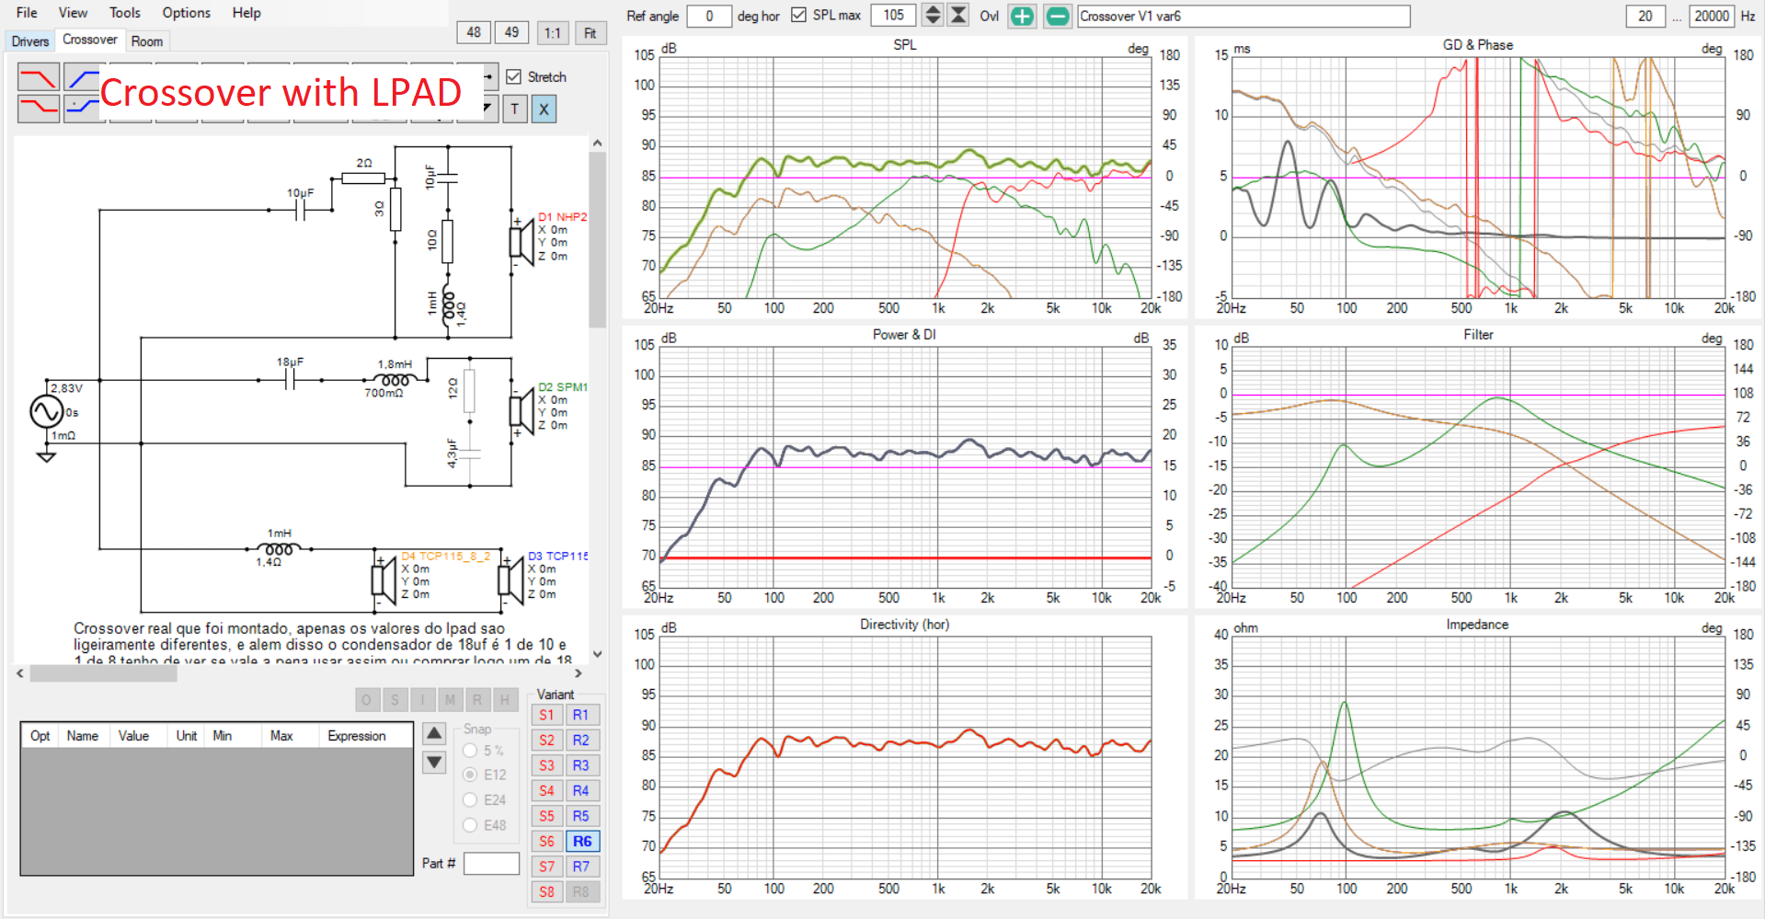Recall variant R3
The width and height of the screenshot is (1765, 919).
(x=581, y=765)
